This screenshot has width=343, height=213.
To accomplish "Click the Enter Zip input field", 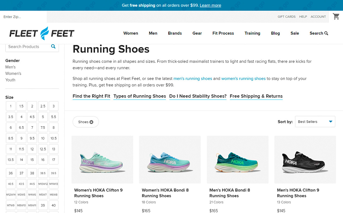I will point(24,17).
